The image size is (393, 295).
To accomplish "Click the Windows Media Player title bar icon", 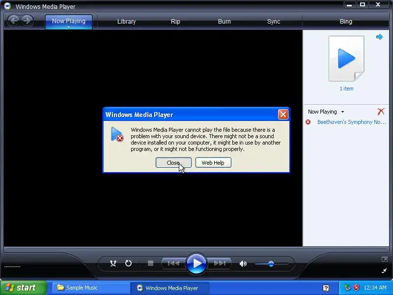I will coord(7,6).
